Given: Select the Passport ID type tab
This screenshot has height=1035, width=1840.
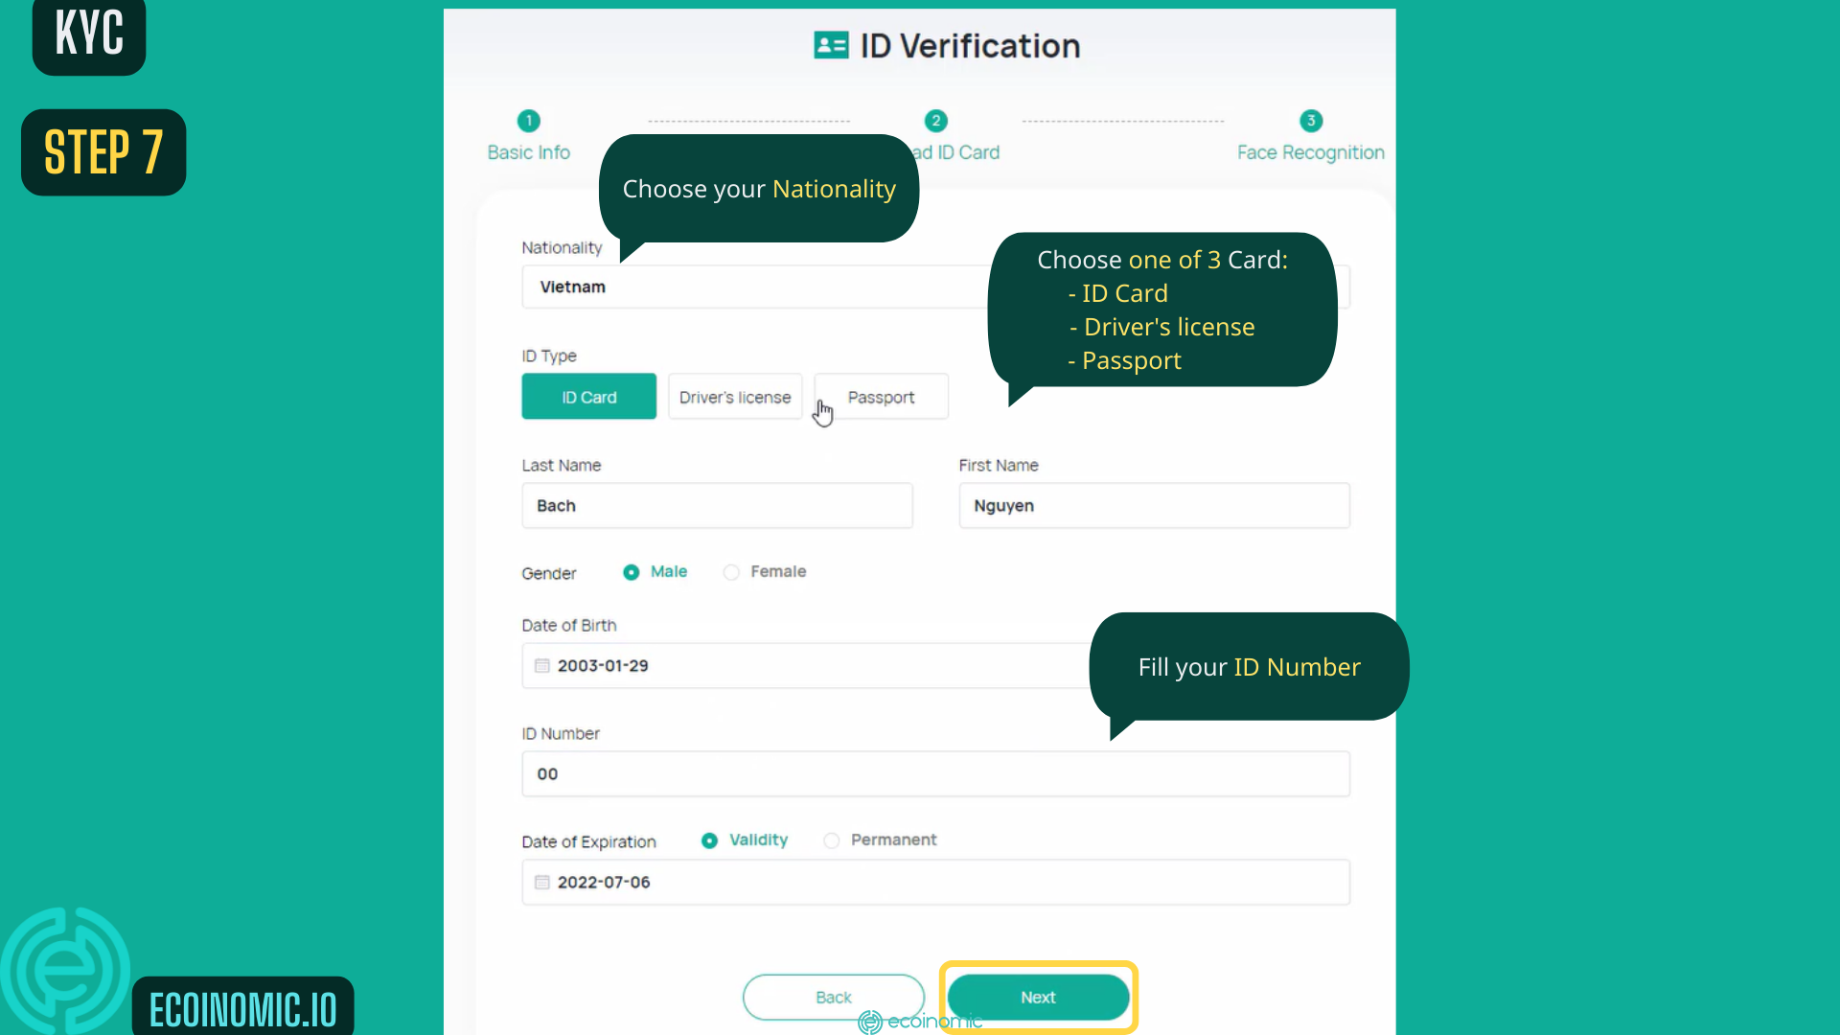Looking at the screenshot, I should (881, 397).
